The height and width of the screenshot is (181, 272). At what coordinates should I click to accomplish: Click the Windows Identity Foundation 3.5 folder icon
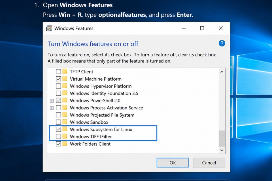pos(65,93)
